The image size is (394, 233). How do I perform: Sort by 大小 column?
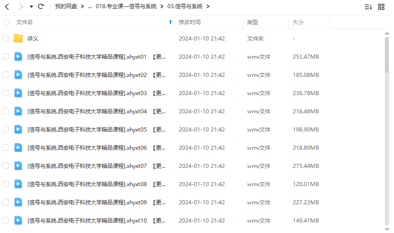pyautogui.click(x=298, y=22)
